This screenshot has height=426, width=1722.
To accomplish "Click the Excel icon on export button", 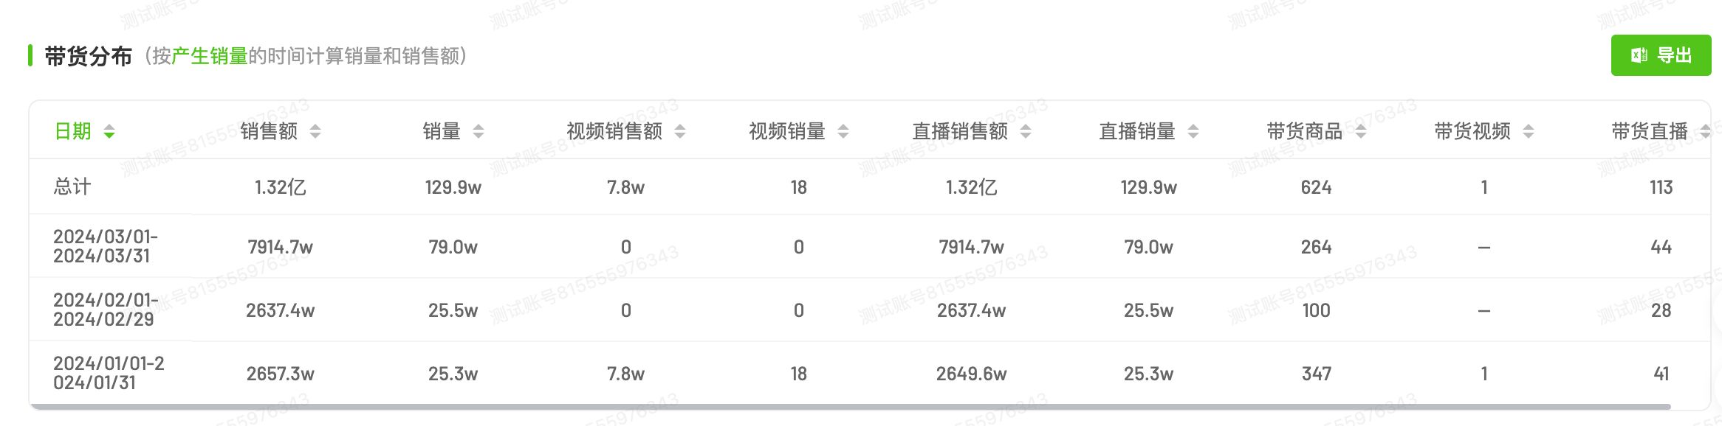I will click(x=1639, y=55).
